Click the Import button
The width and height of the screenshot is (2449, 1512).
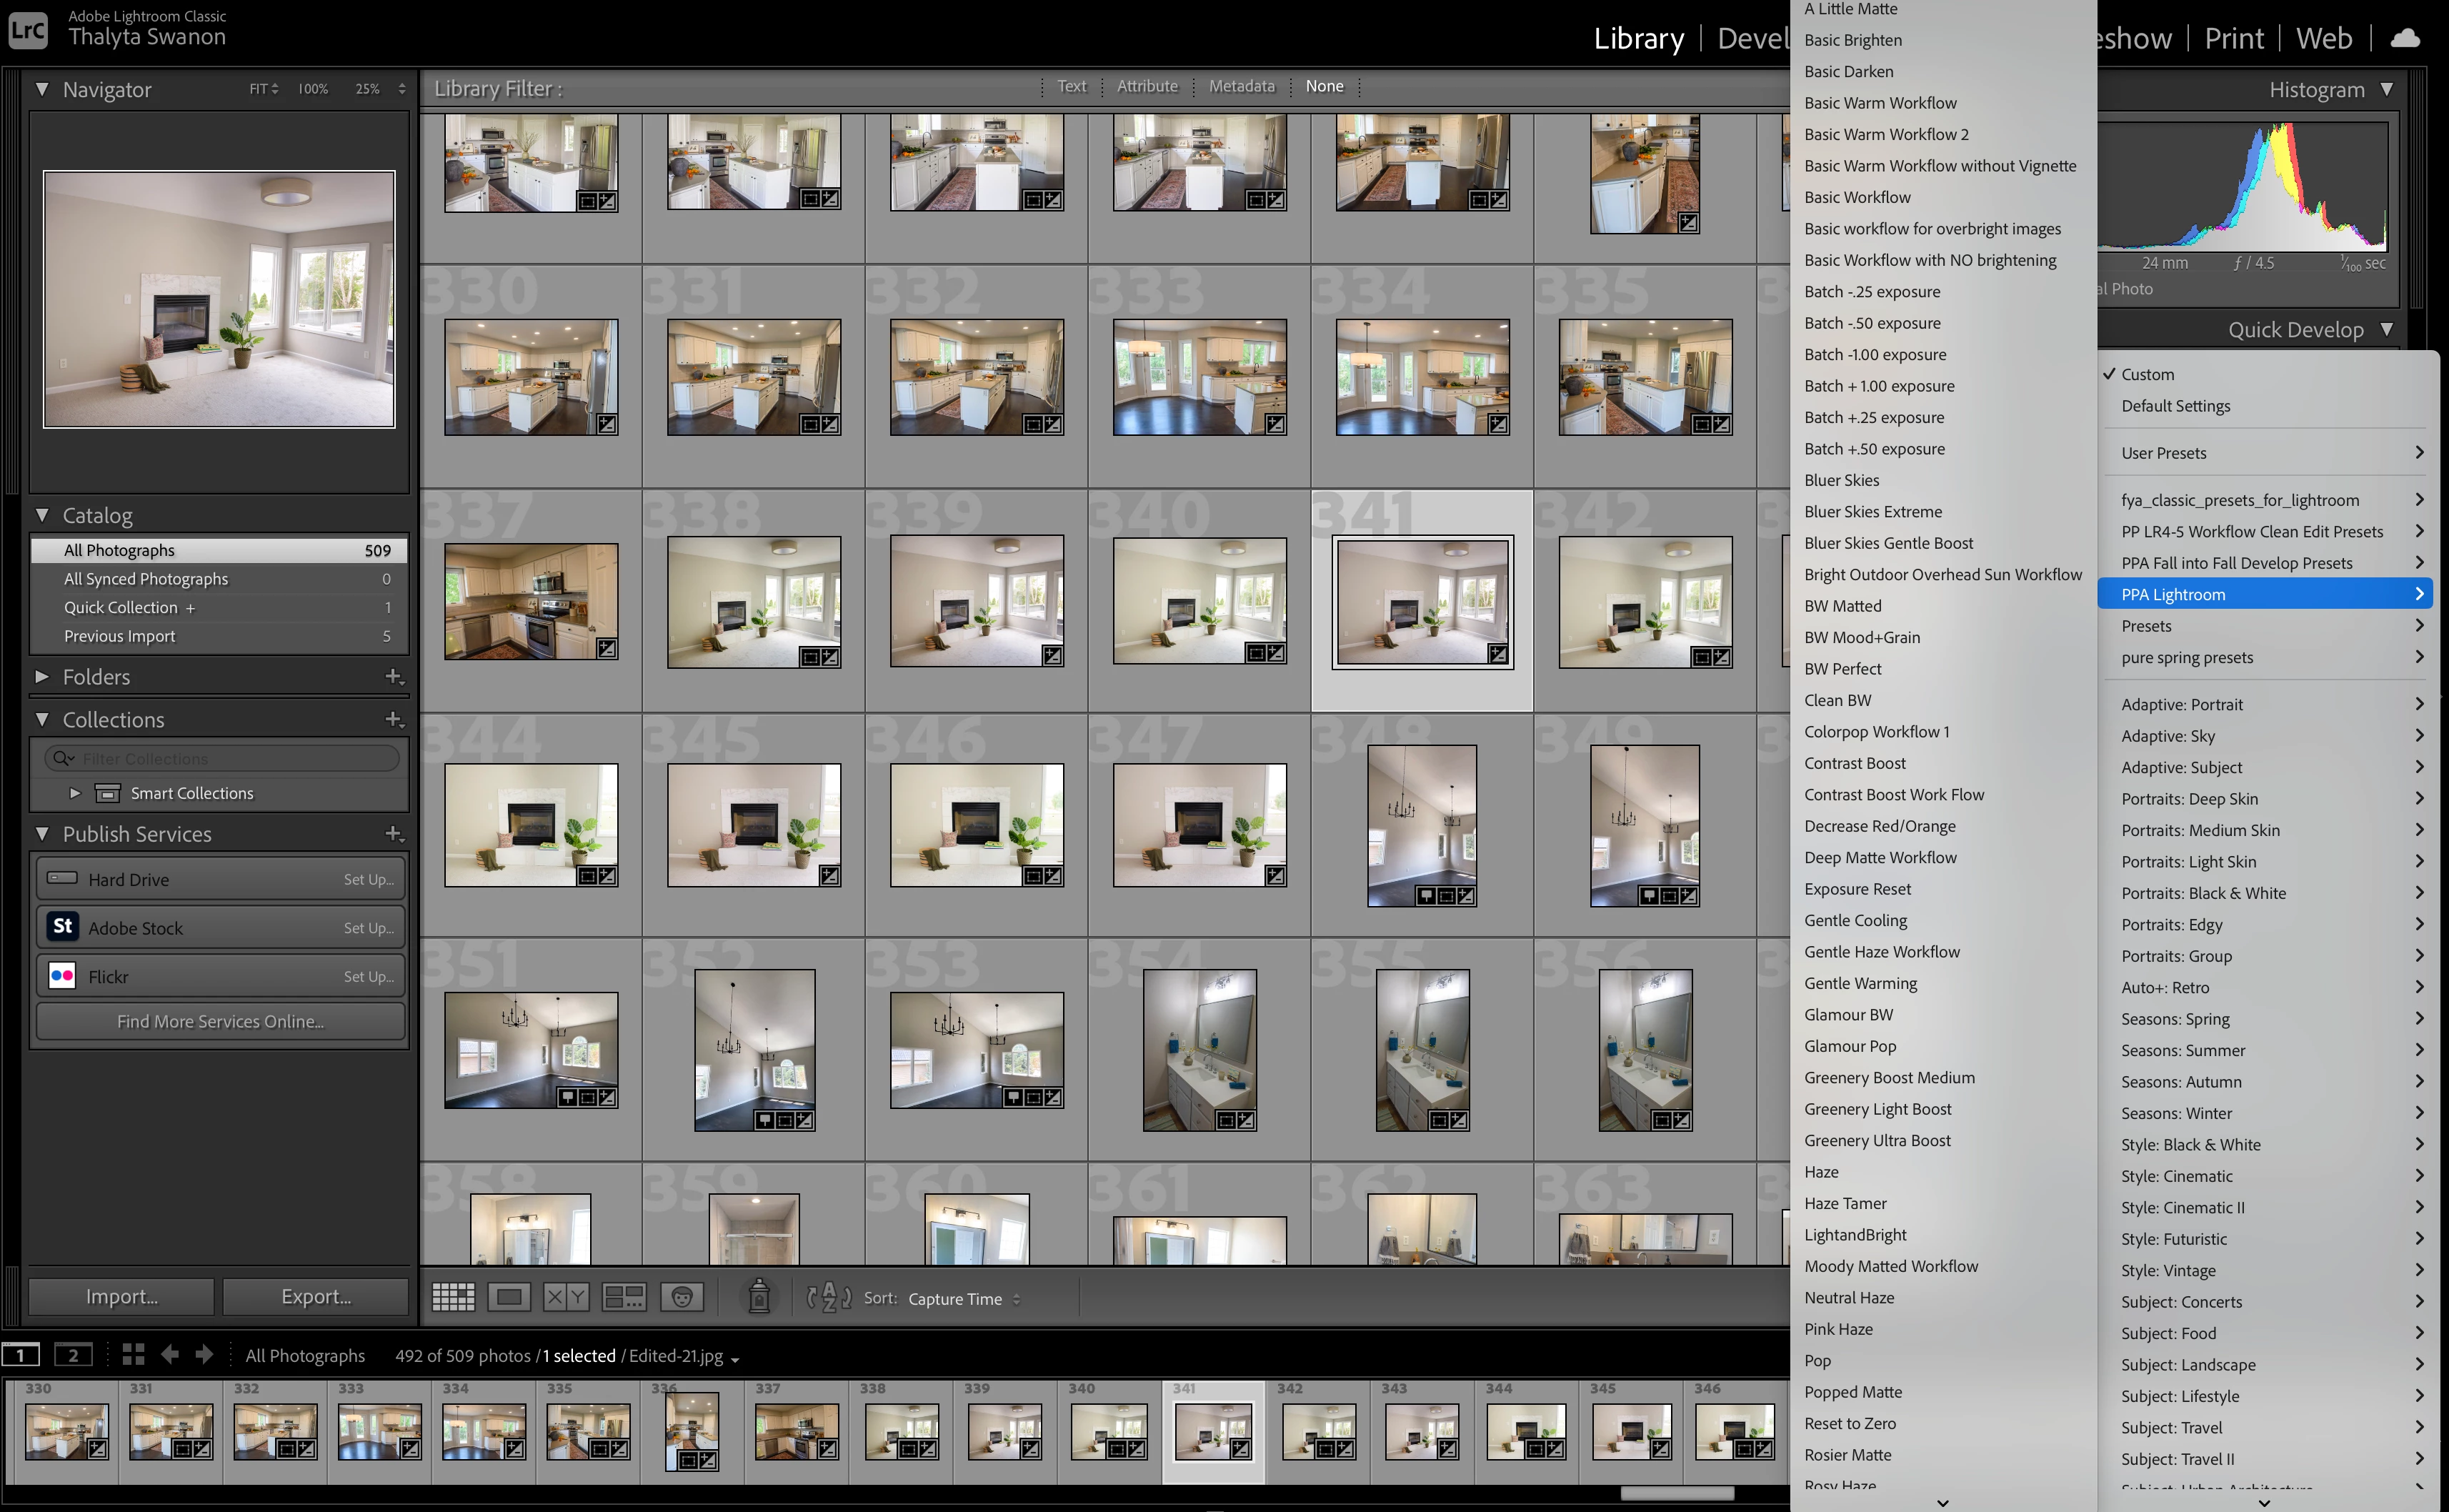(x=122, y=1296)
